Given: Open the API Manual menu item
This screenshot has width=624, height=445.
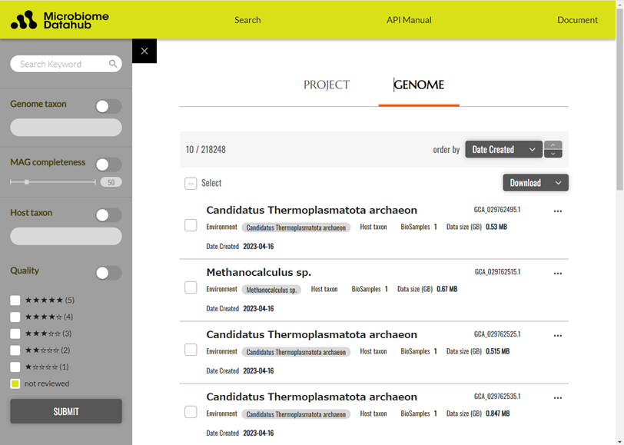Looking at the screenshot, I should click(409, 20).
